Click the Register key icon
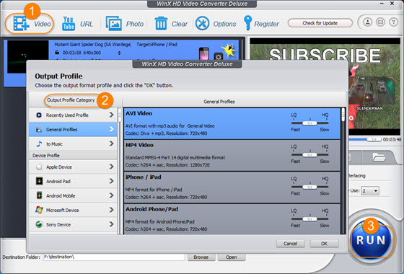Viewport: 404px width, 274px height. pyautogui.click(x=247, y=23)
